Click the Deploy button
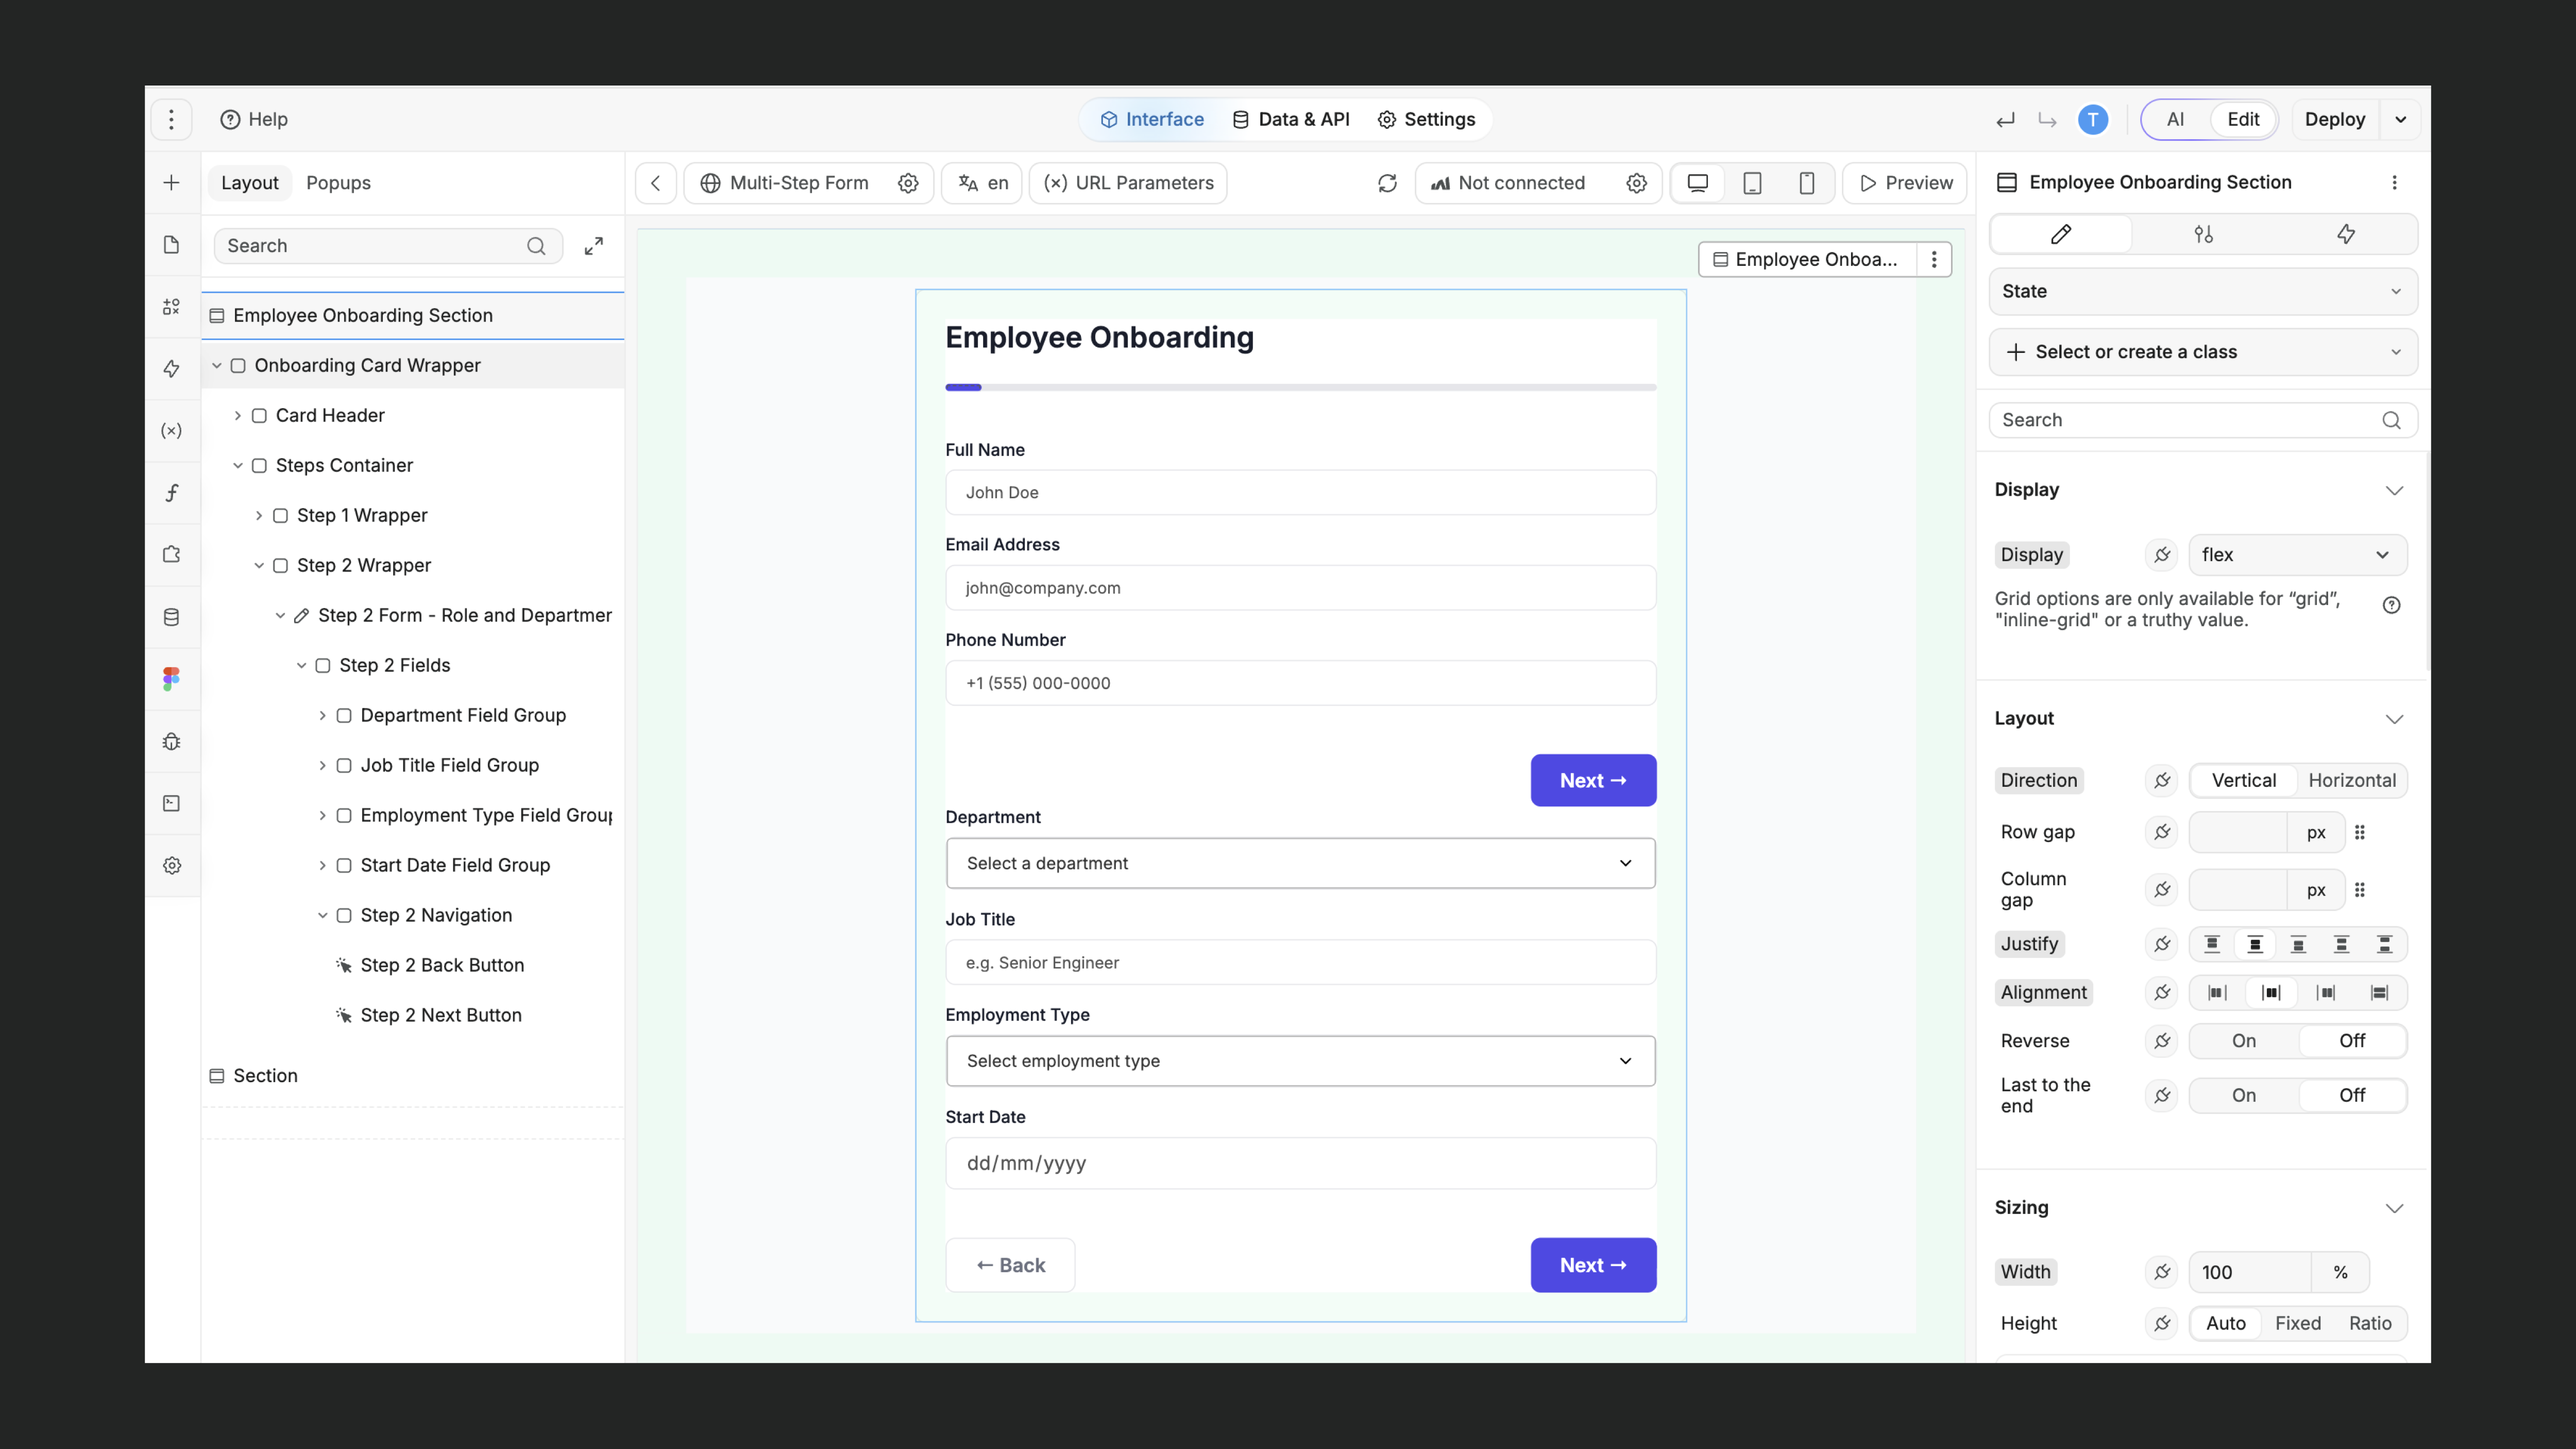Viewport: 2576px width, 1449px height. coord(2334,120)
